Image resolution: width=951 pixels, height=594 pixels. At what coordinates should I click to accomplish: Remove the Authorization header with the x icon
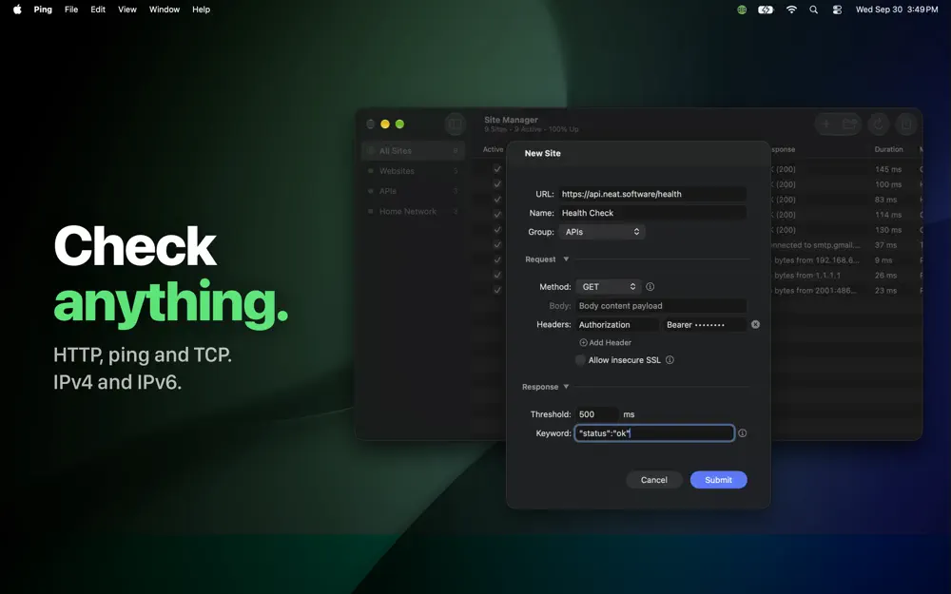(x=756, y=324)
